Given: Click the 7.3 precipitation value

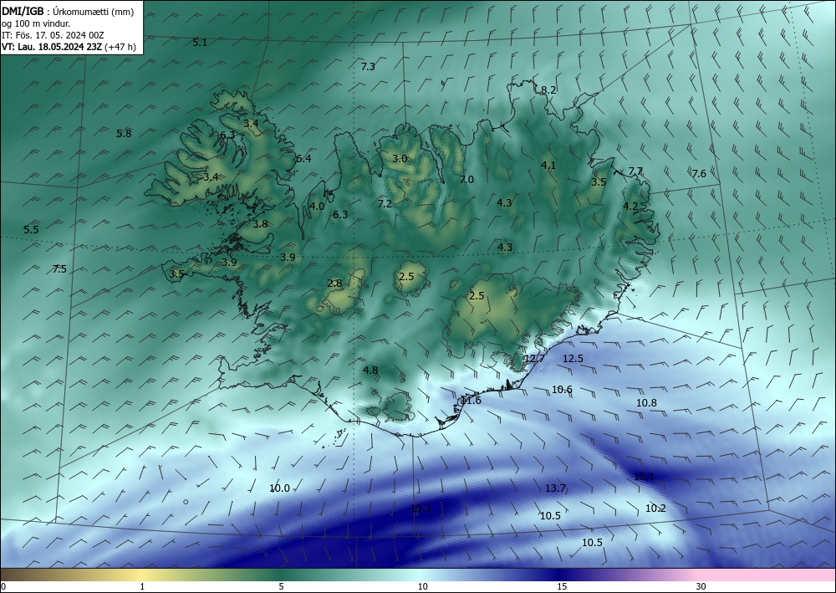Looking at the screenshot, I should coord(368,67).
